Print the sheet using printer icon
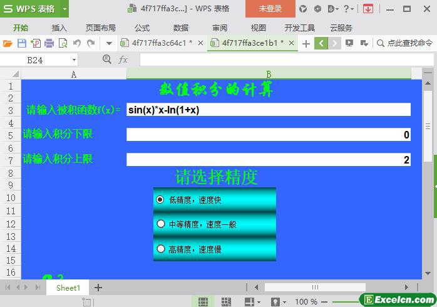 pos(49,43)
